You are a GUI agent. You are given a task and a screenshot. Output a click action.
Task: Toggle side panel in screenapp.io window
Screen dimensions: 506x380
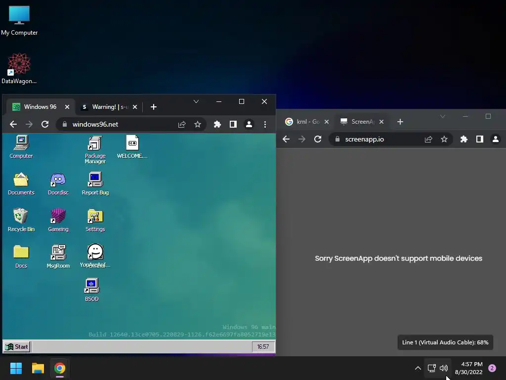479,139
